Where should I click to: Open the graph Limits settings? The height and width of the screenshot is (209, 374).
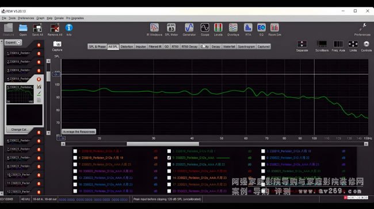point(353,46)
